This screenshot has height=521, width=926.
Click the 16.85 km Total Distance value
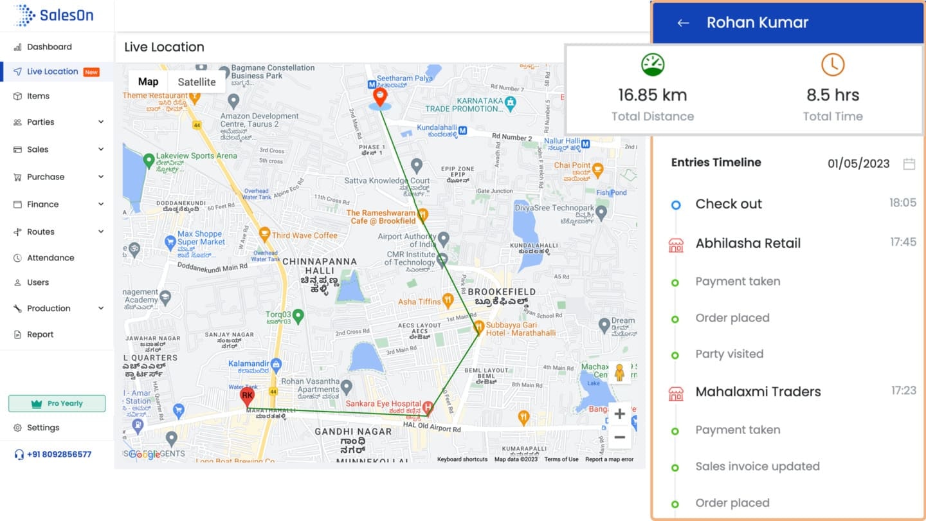(652, 95)
